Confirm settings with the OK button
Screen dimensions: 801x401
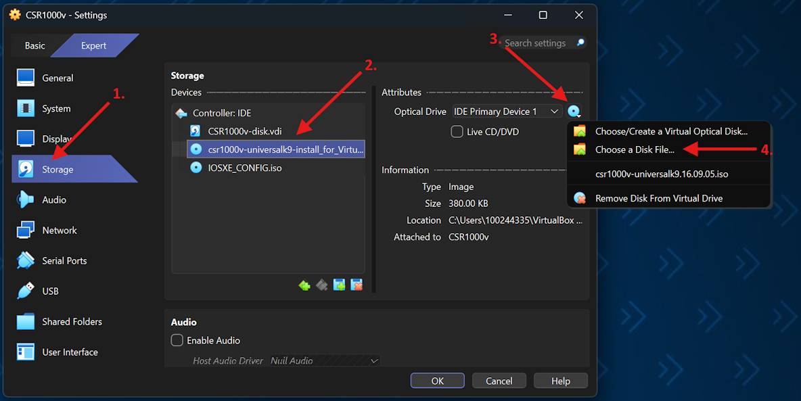tap(437, 380)
